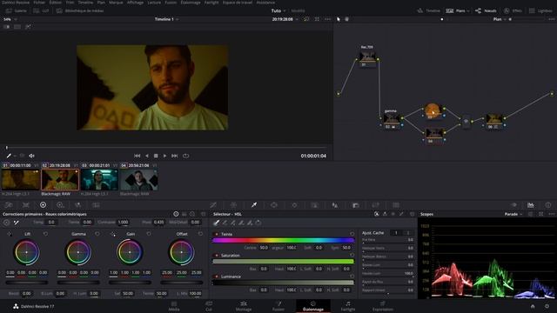Toggle loop playback
Viewport: 557px width, 313px height.
pos(185,156)
